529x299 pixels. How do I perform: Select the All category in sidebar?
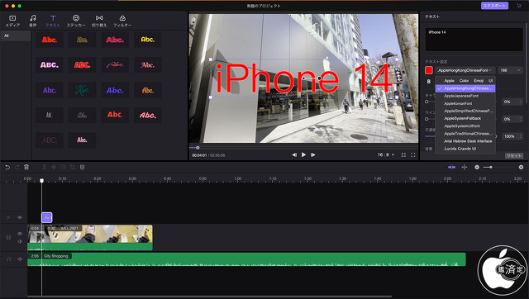[x=16, y=36]
